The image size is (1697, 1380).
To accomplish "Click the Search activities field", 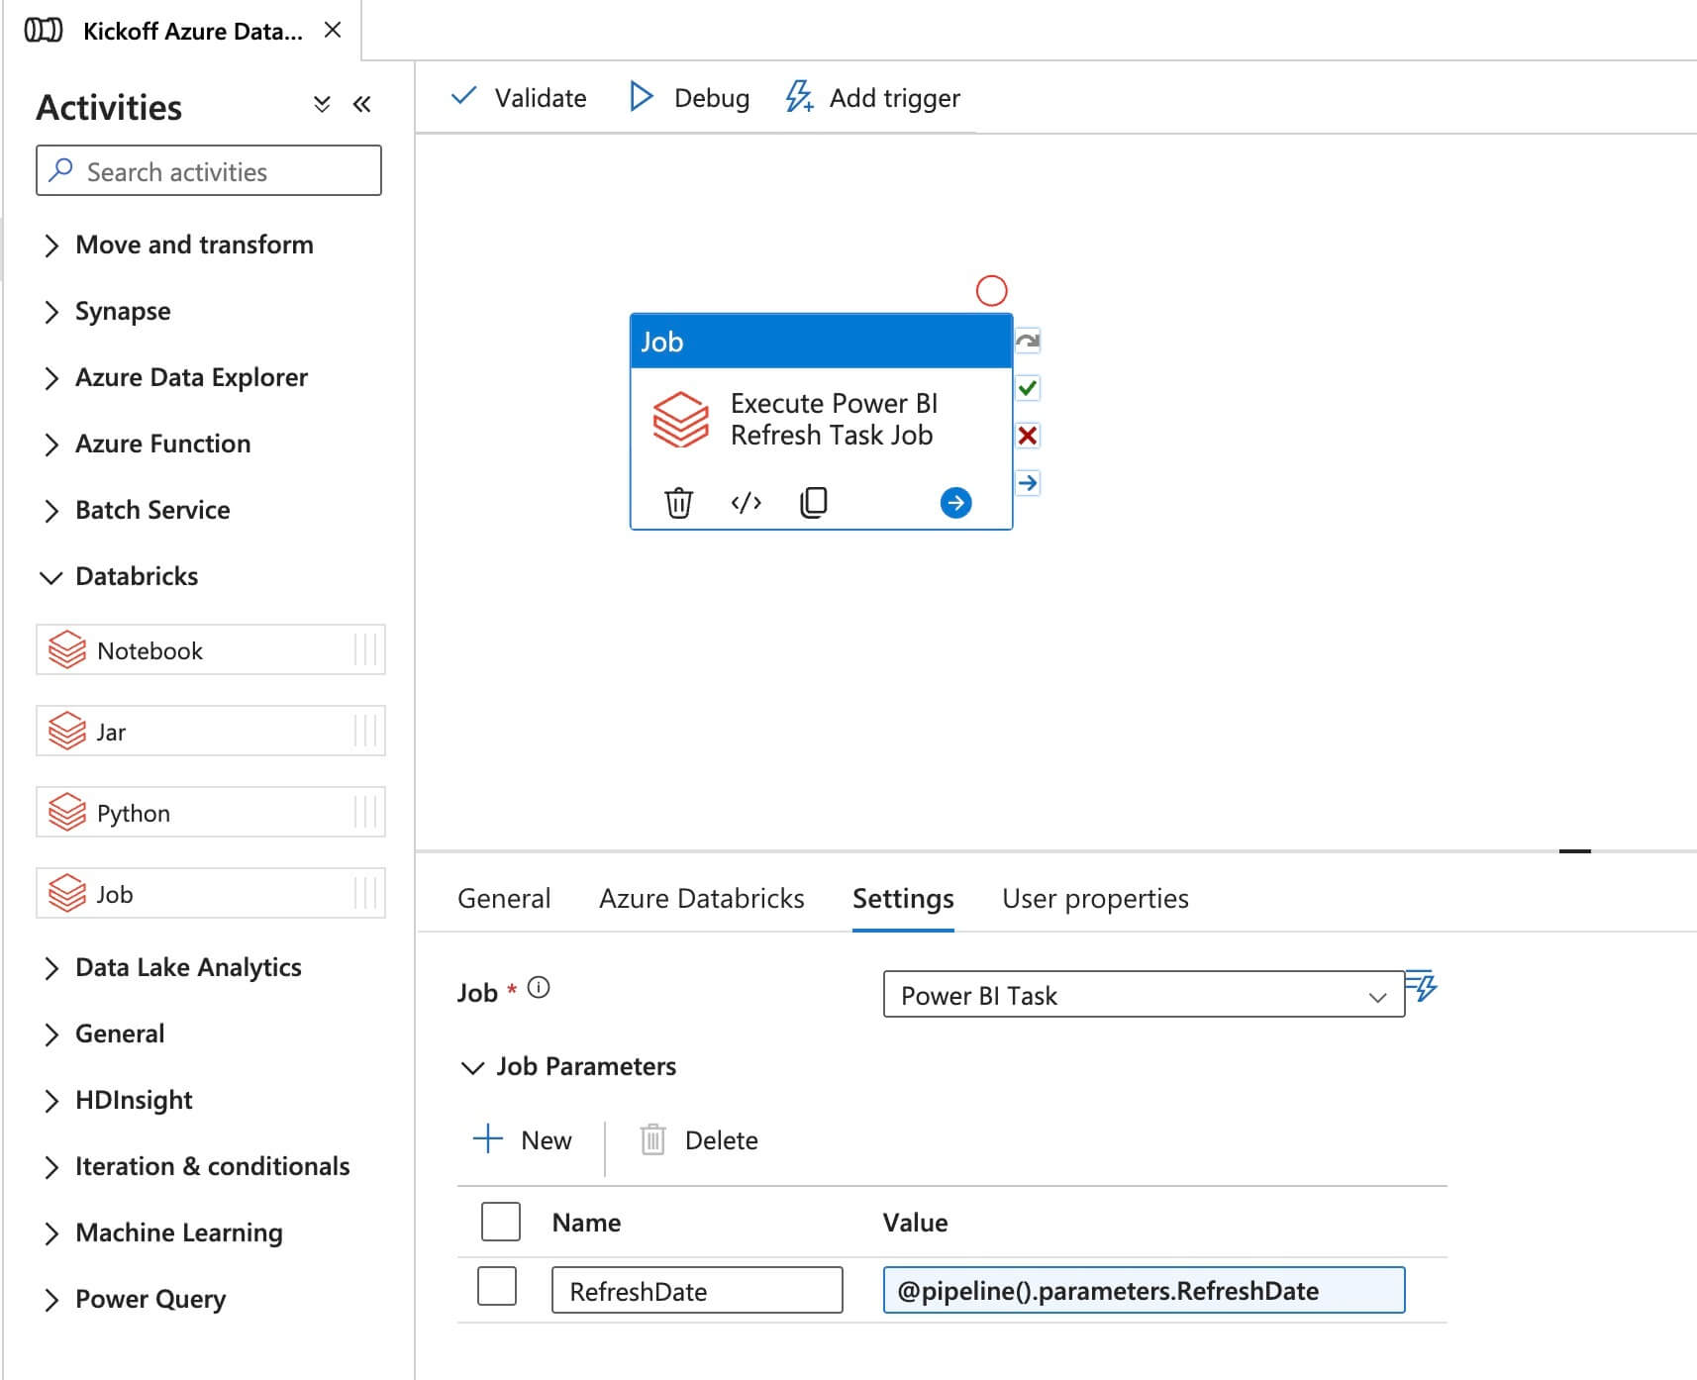I will coord(209,171).
